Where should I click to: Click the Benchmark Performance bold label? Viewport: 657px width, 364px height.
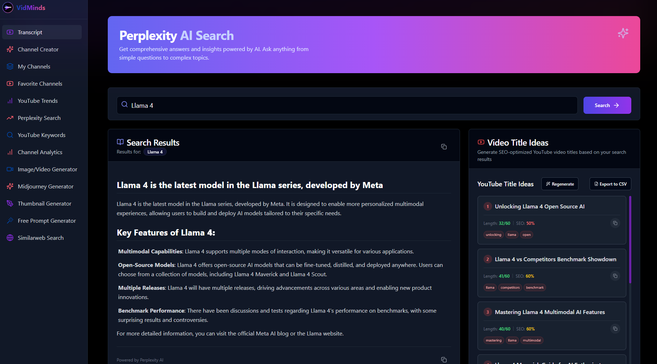coord(151,310)
